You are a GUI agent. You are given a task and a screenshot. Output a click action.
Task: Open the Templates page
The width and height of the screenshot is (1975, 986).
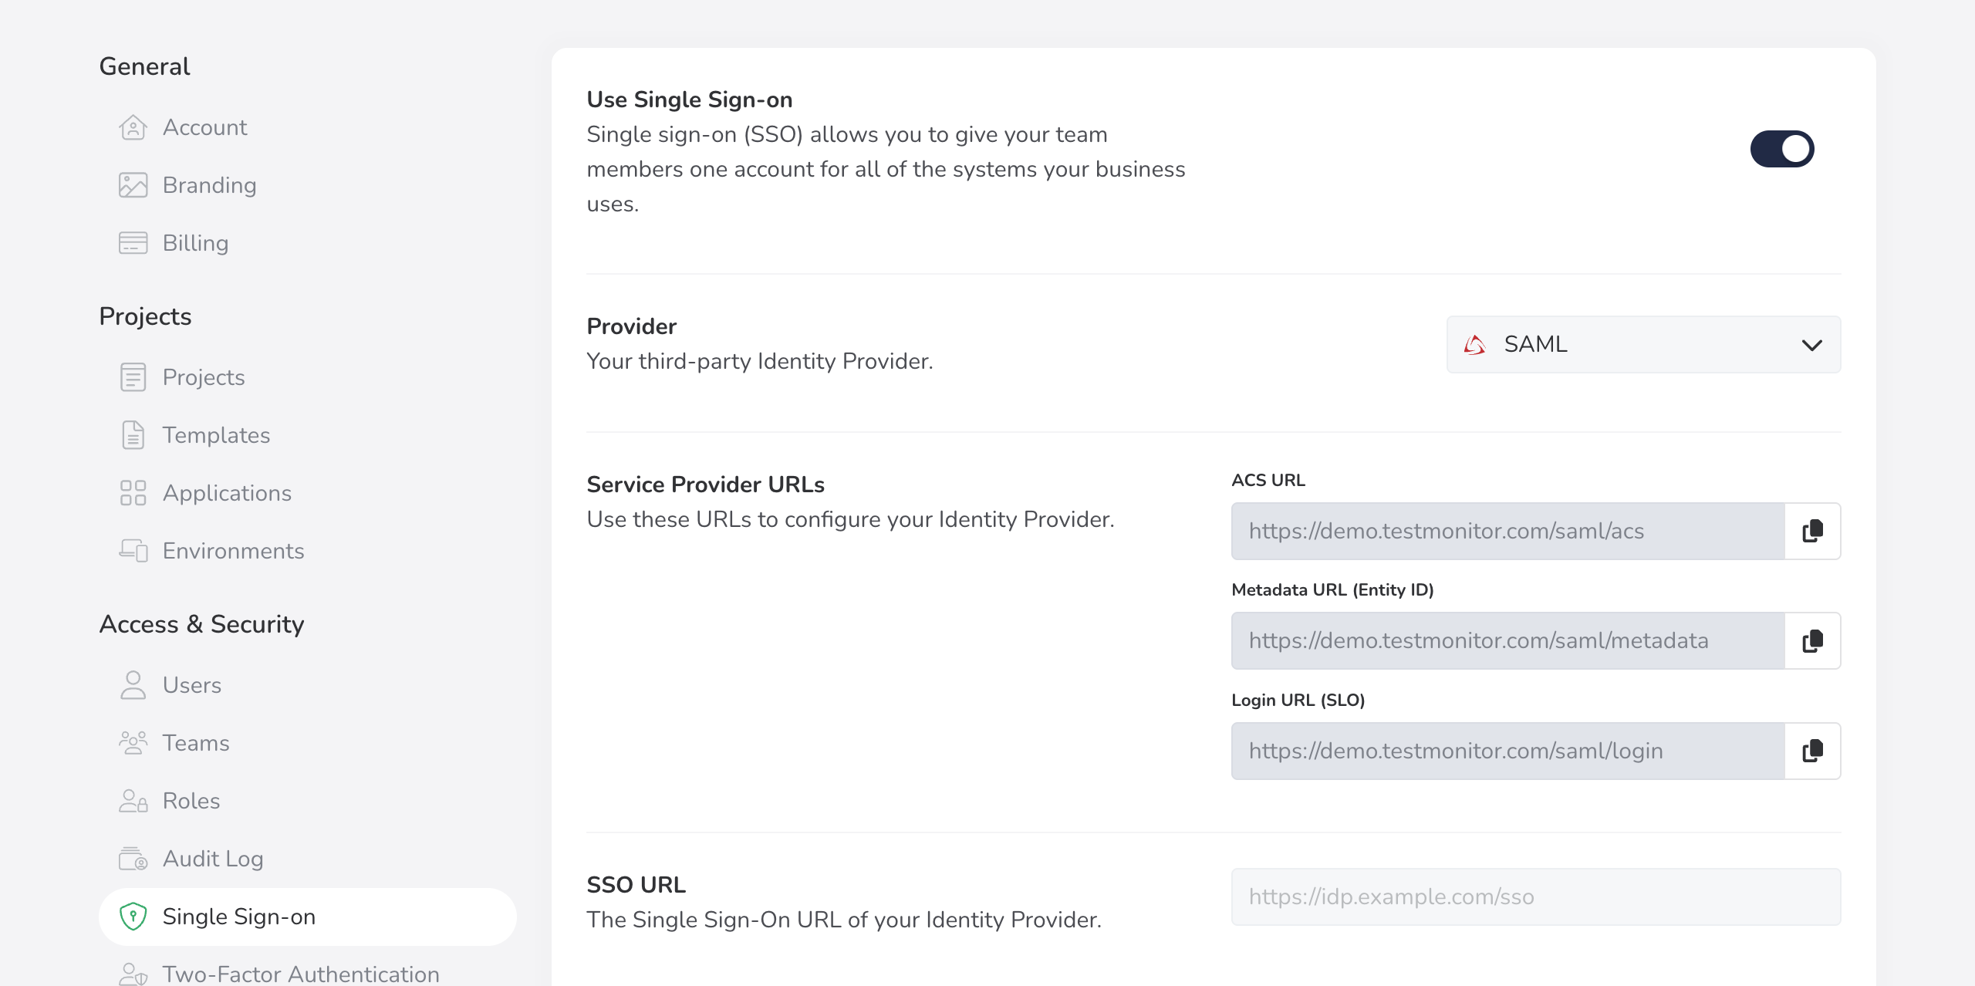click(x=216, y=435)
